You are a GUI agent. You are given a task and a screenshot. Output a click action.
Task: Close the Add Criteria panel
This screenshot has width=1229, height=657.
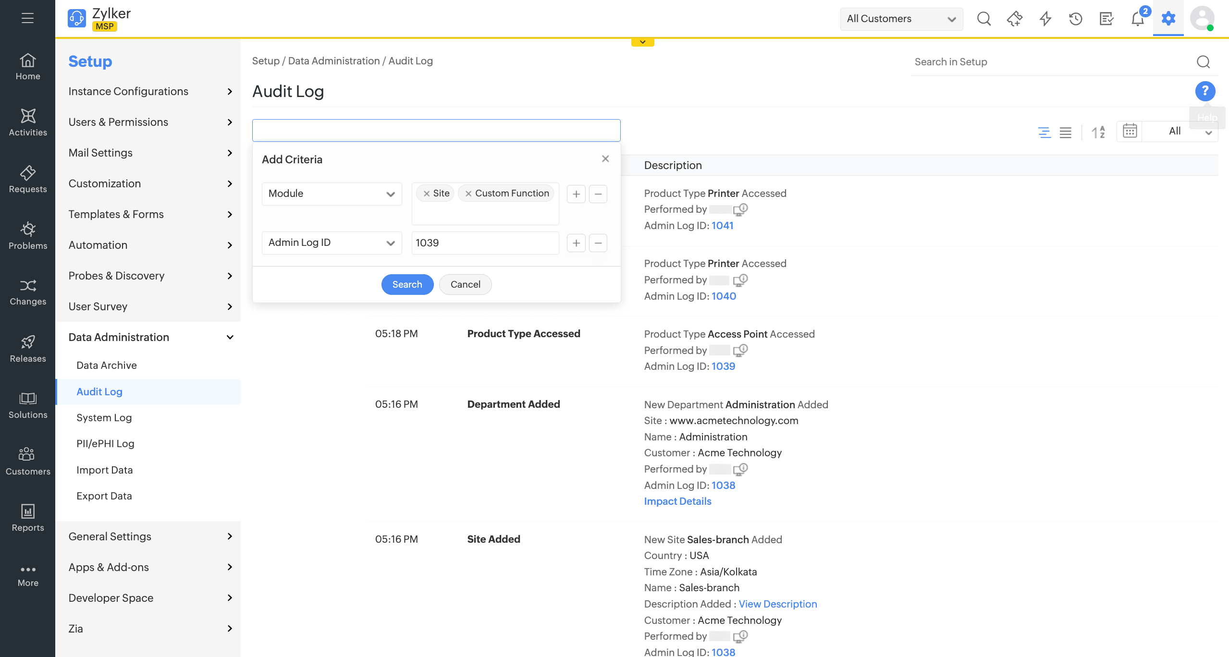click(x=605, y=158)
